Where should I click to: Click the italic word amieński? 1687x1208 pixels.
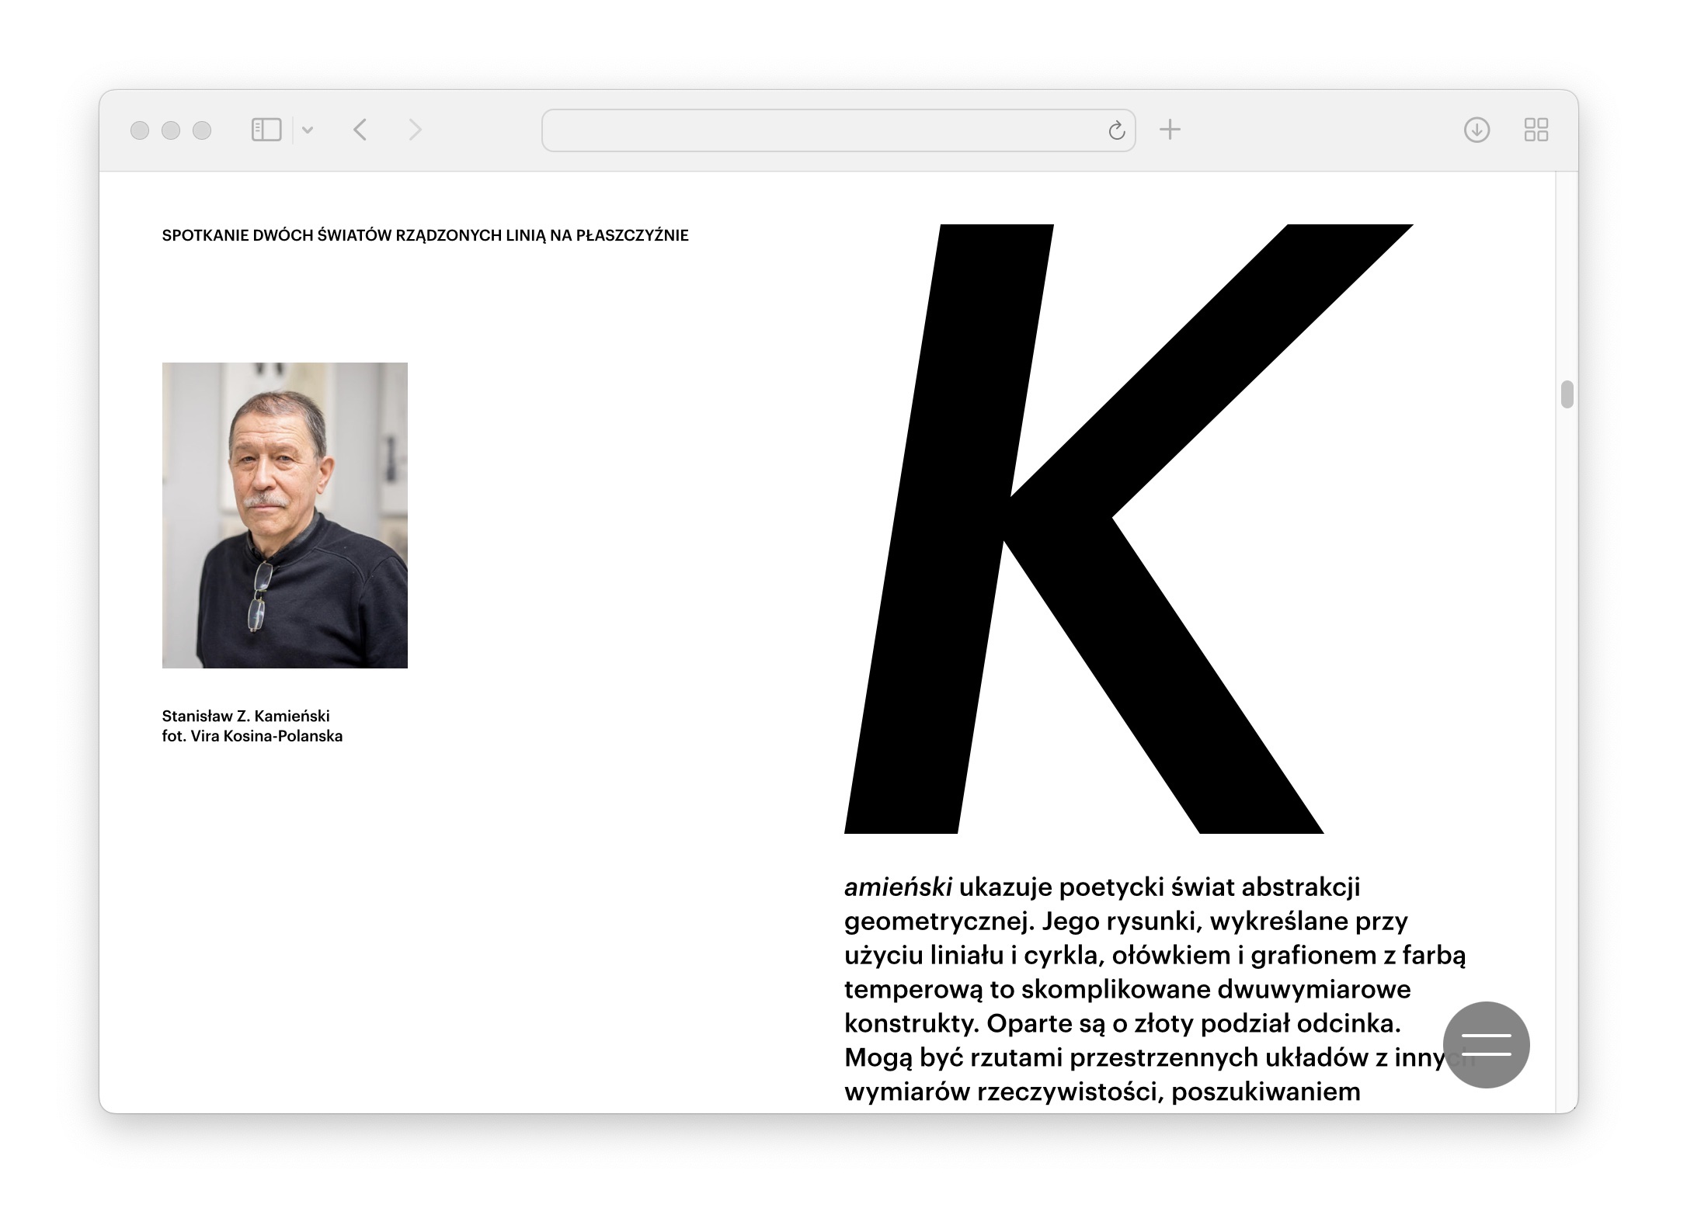pyautogui.click(x=898, y=887)
